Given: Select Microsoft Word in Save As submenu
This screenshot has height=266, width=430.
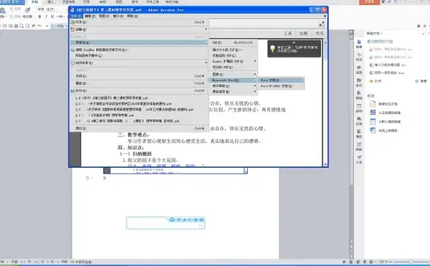Looking at the screenshot, I should 233,81.
